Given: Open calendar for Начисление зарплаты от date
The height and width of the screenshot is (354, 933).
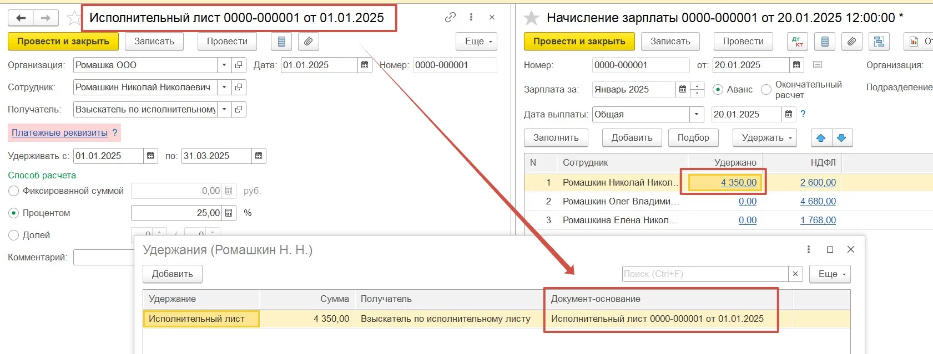Looking at the screenshot, I should pos(796,65).
